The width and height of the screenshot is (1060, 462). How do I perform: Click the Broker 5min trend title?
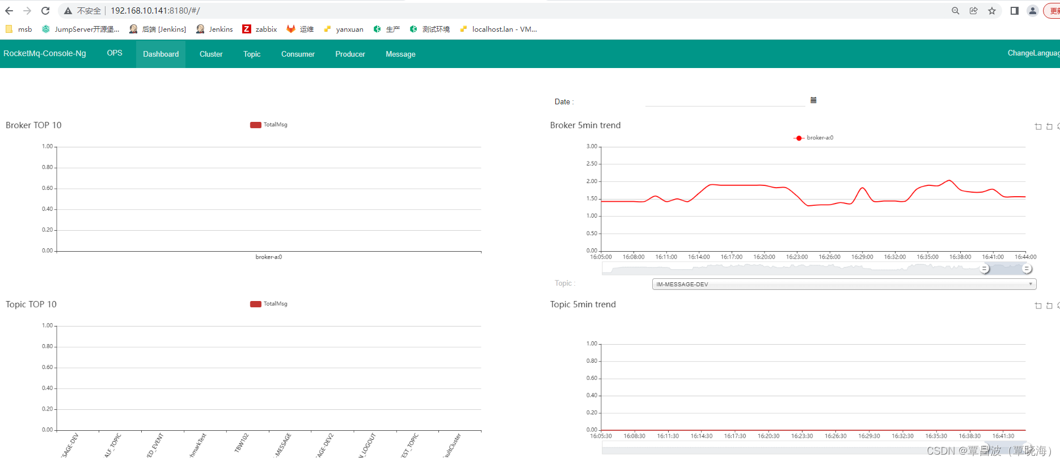[585, 125]
